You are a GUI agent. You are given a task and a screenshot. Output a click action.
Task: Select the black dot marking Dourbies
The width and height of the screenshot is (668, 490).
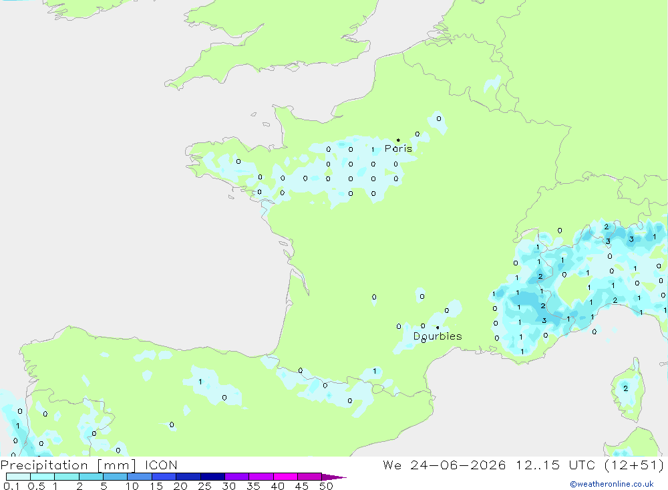tap(438, 328)
